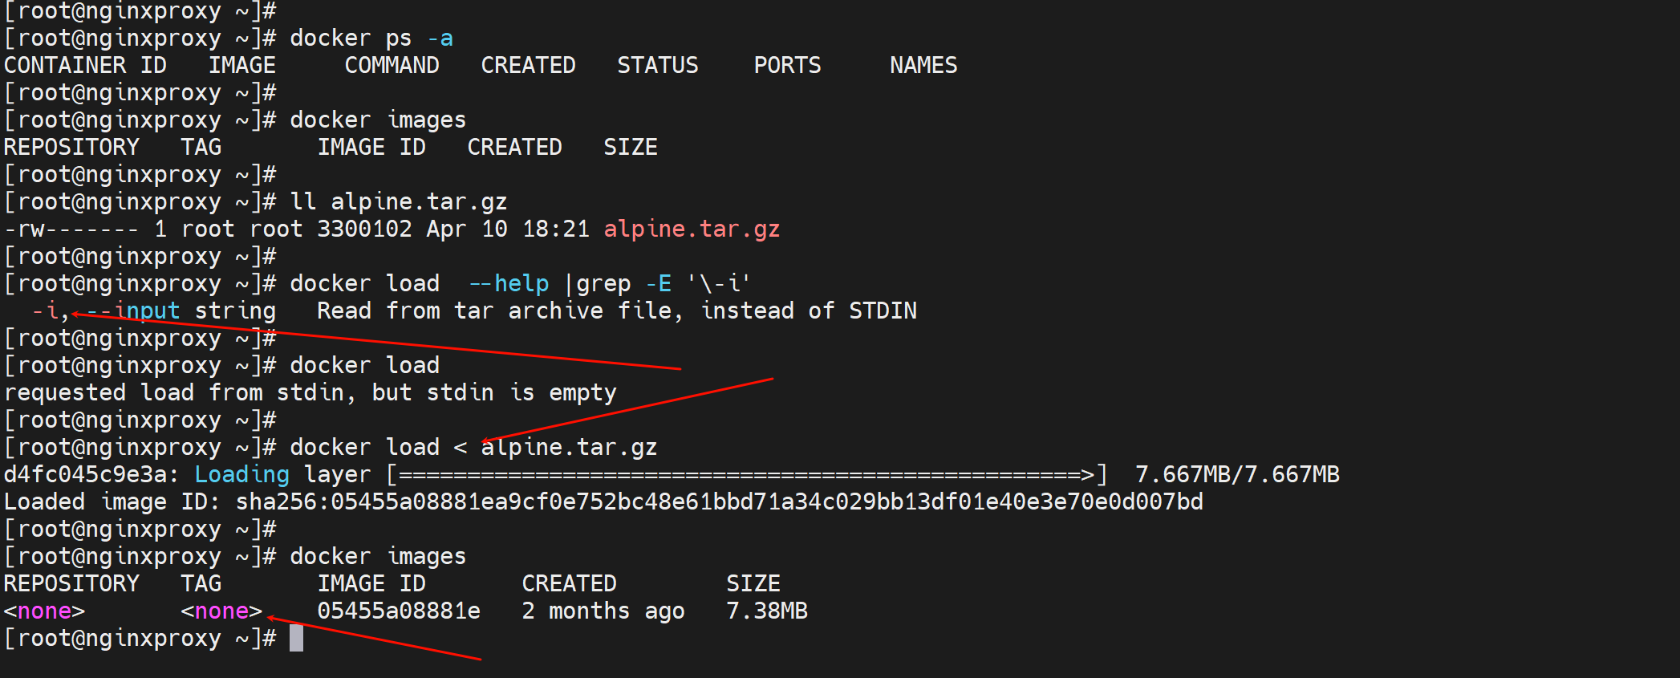Viewport: 1680px width, 678px height.
Task: Click the PORTS column header
Action: [787, 66]
